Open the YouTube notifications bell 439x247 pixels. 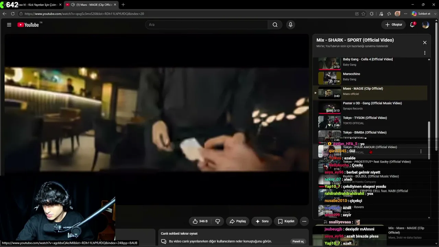(x=413, y=25)
